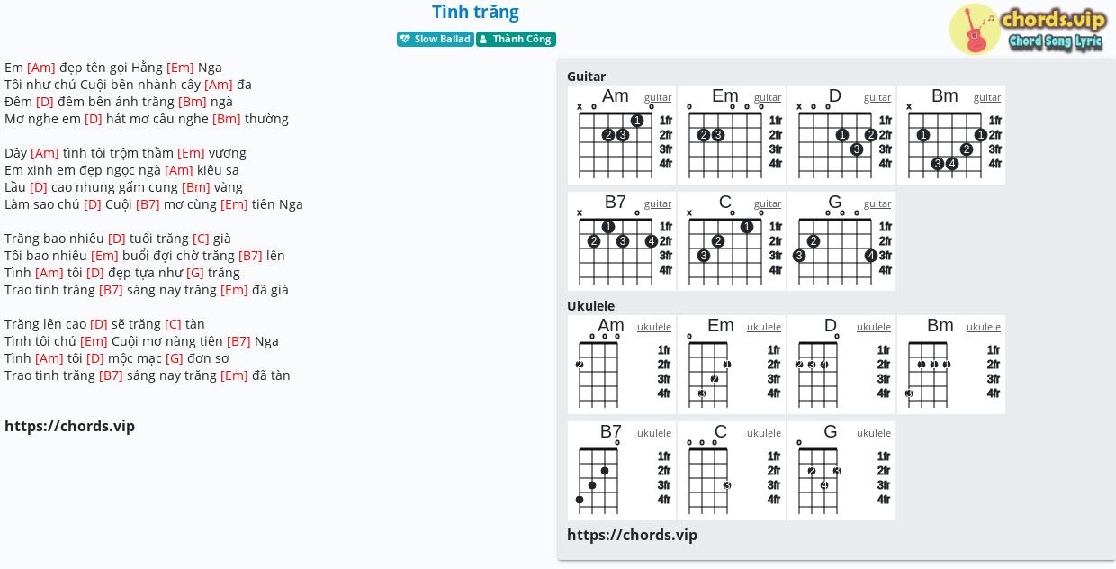Open the B7 guitar chord diagram
Viewport: 1116px width, 569px height.
point(622,241)
